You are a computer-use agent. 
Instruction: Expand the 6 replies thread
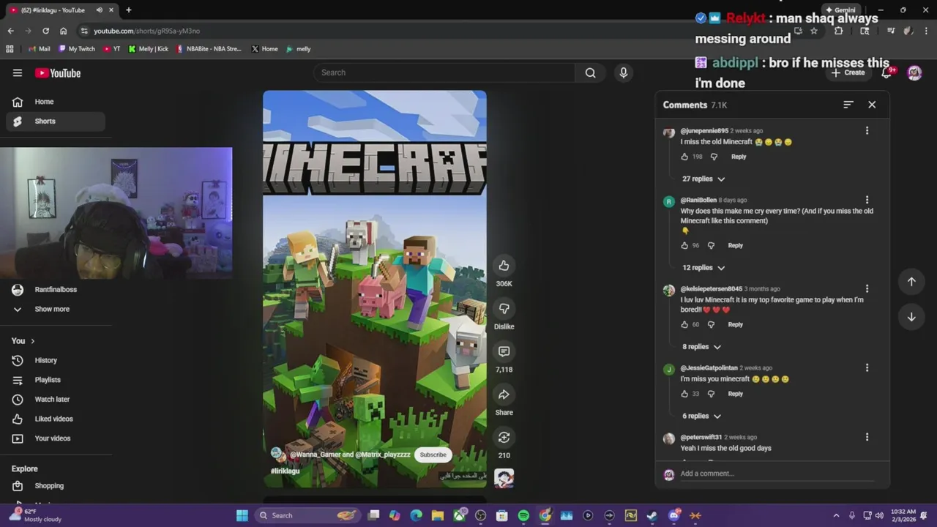coord(701,416)
